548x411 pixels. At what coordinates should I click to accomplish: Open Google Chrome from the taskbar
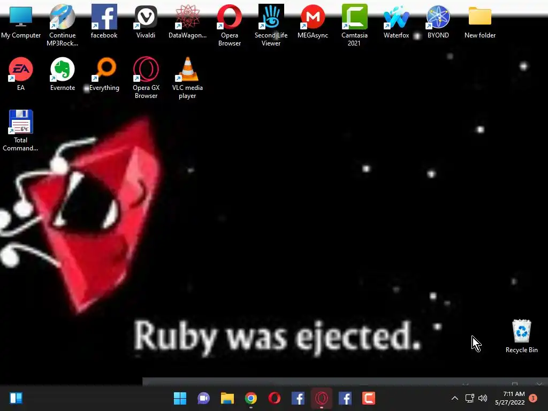250,398
